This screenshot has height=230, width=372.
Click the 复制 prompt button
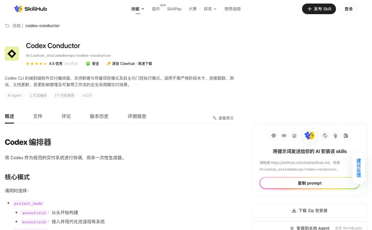click(310, 183)
